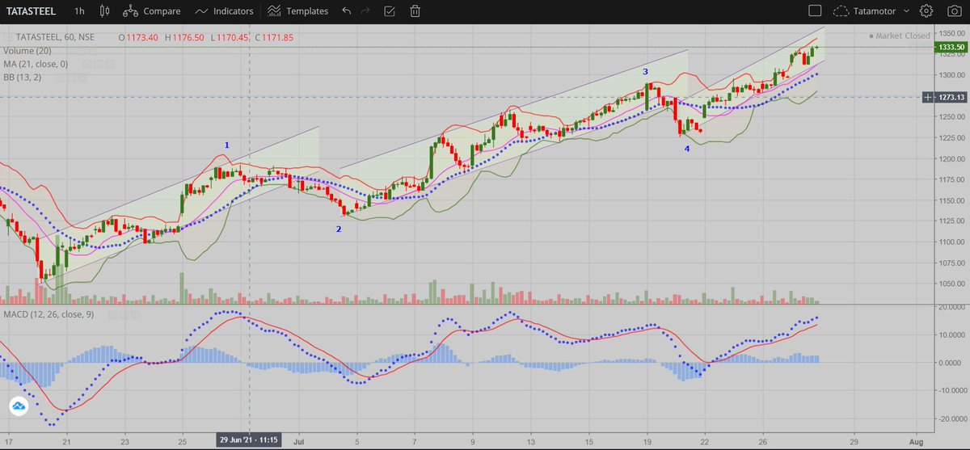Select wave label 4 on chart
This screenshot has height=450, width=970.
click(x=687, y=149)
